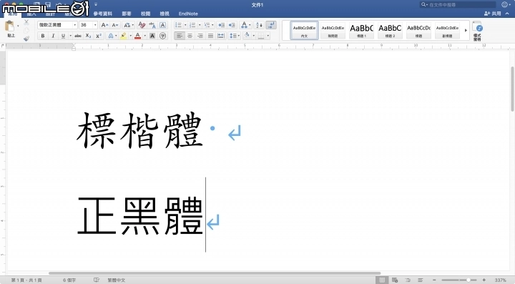This screenshot has width=515, height=284.
Task: Click the zoom out minus button
Action: click(434, 280)
